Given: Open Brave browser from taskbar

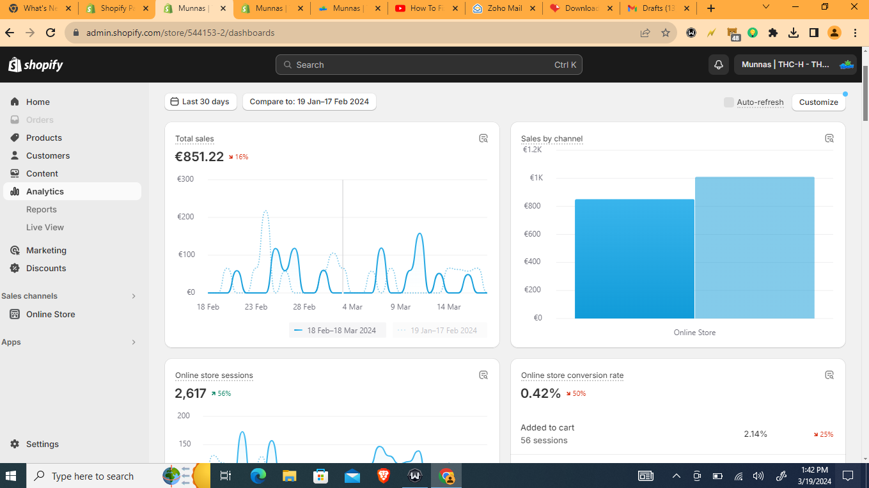Looking at the screenshot, I should point(383,476).
